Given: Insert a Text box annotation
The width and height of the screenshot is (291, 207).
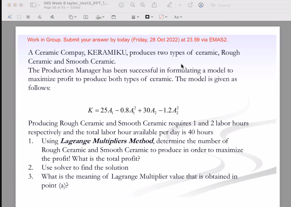Looking at the screenshot, I should [x=85, y=17].
